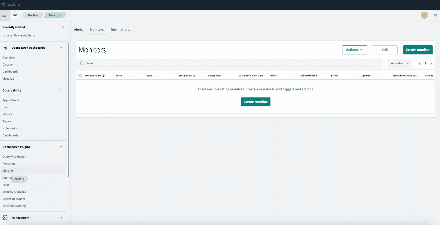Click the Active column header

(x=273, y=76)
